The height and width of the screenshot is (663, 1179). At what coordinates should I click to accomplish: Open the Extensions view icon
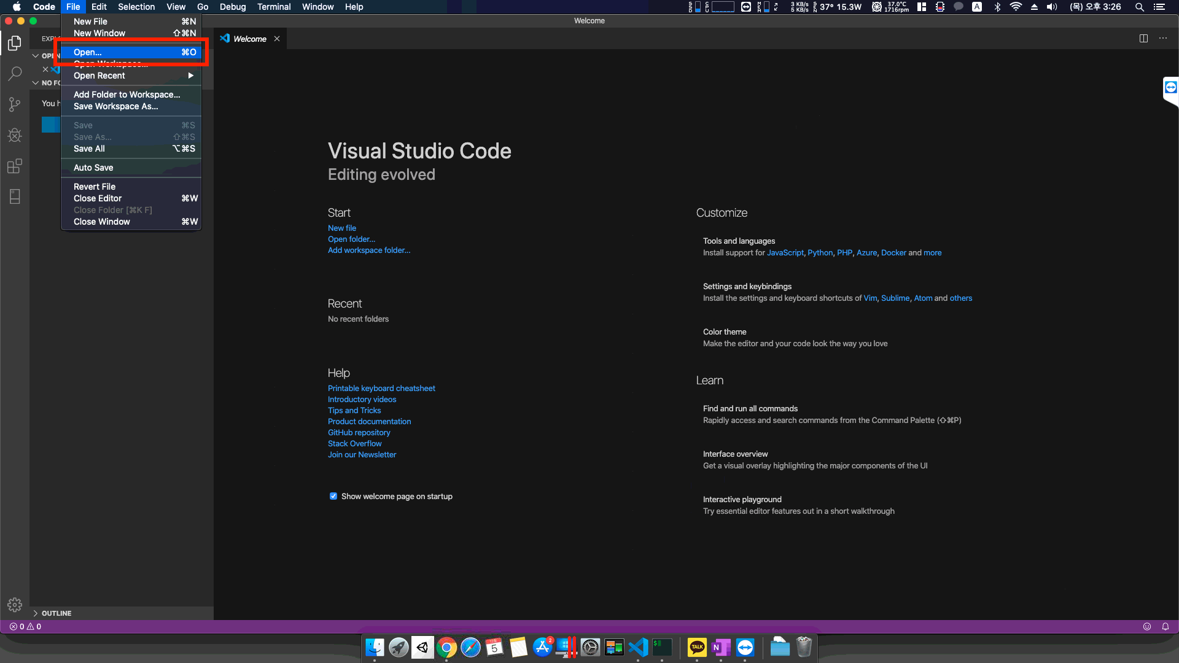[x=15, y=166]
